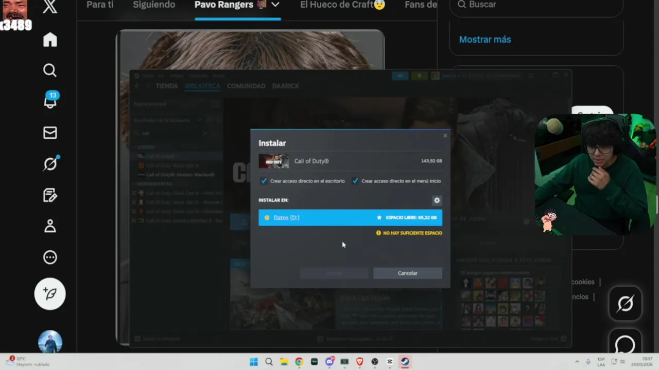This screenshot has width=659, height=370.
Task: Open the BIBLIOTECA tab in Steam
Action: pyautogui.click(x=203, y=86)
